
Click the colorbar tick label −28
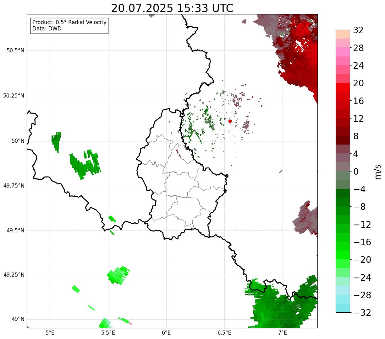[x=362, y=295]
